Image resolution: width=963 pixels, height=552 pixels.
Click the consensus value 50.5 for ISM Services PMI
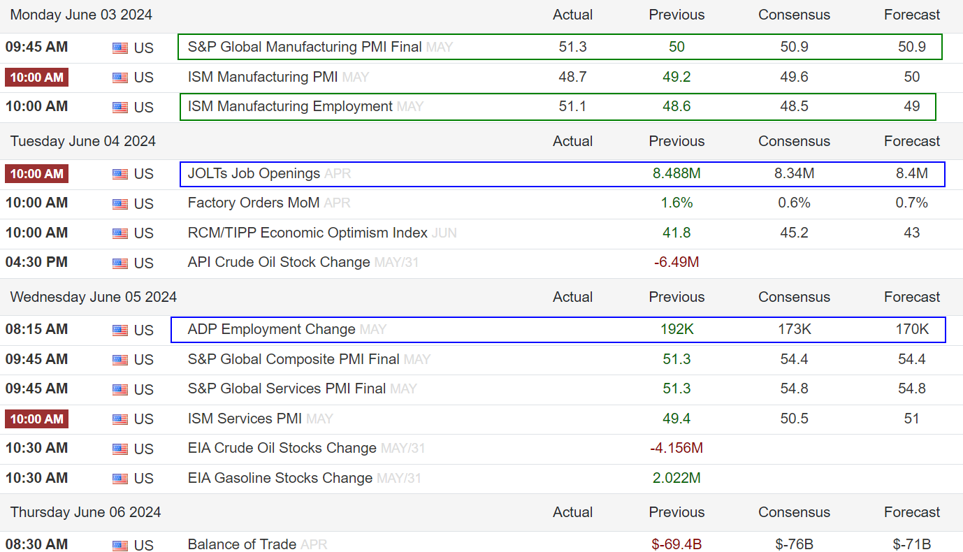794,419
